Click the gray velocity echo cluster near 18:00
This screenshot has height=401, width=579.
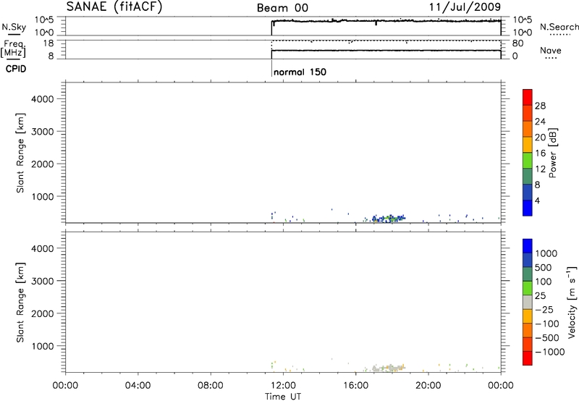tap(389, 368)
